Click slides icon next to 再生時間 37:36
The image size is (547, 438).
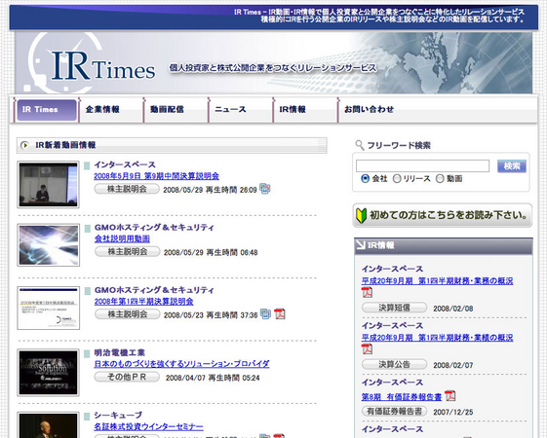pyautogui.click(x=265, y=314)
